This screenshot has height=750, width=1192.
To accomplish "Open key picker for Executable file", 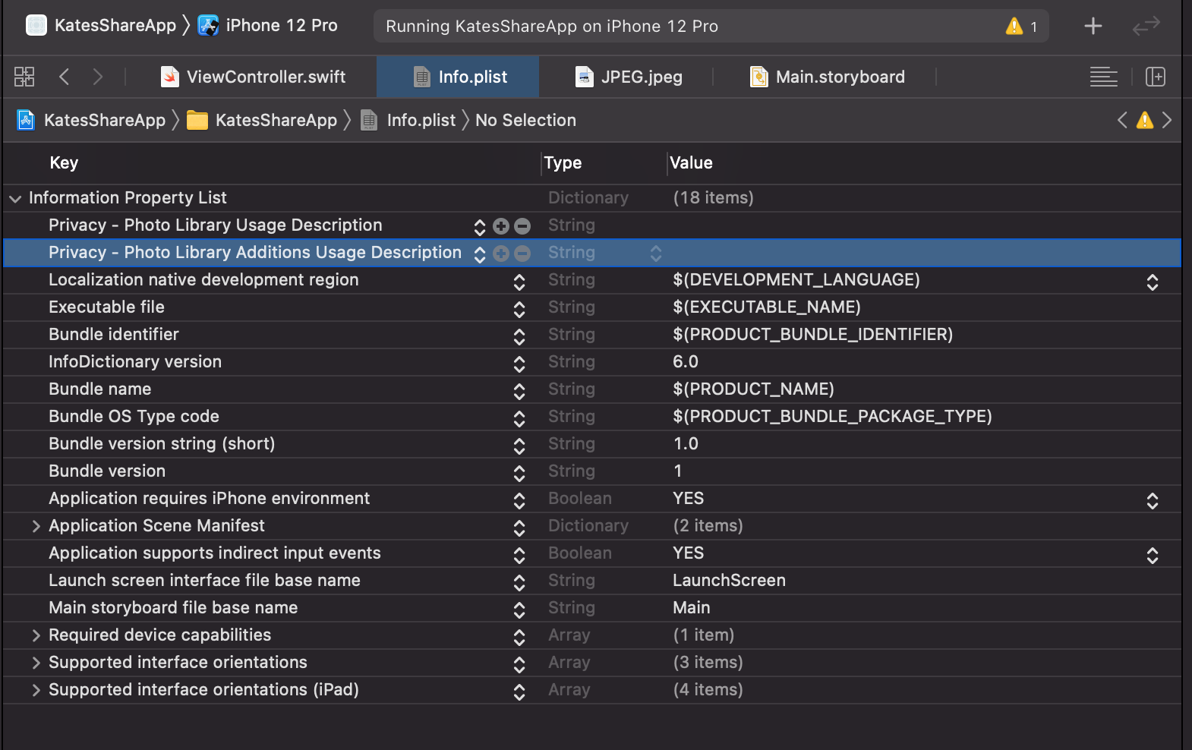I will point(519,309).
